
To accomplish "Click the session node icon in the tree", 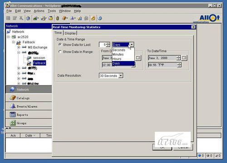I will pos(29,58).
